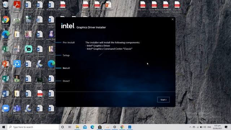Open the Windows Start menu

(4, 127)
